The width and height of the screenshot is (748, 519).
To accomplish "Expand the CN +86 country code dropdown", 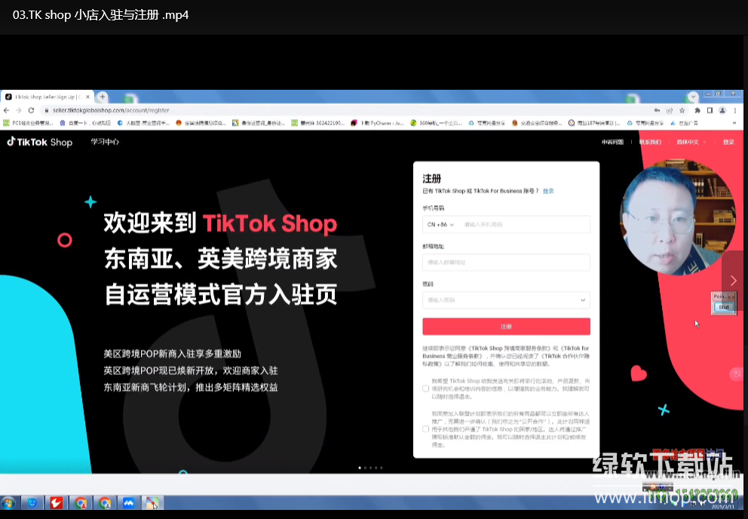I will [440, 225].
